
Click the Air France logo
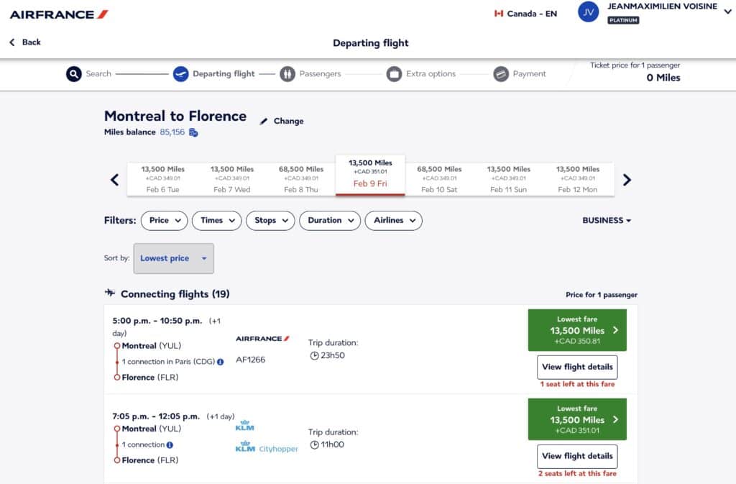(x=59, y=14)
